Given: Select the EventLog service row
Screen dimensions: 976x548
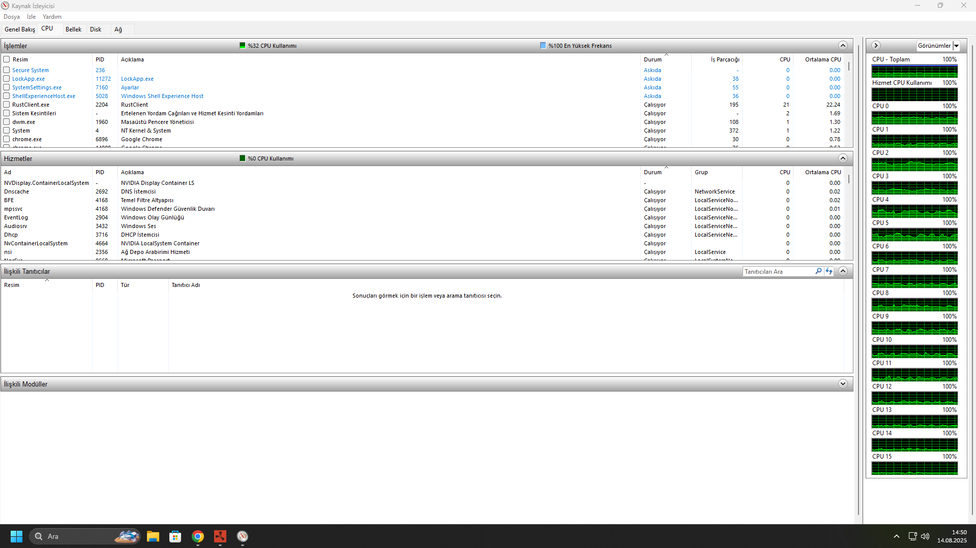Looking at the screenshot, I should (423, 217).
